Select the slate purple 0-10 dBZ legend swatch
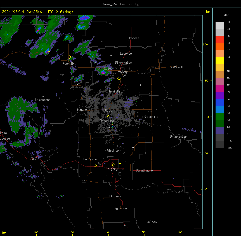This screenshot has height=236, width=241. tap(220, 131)
